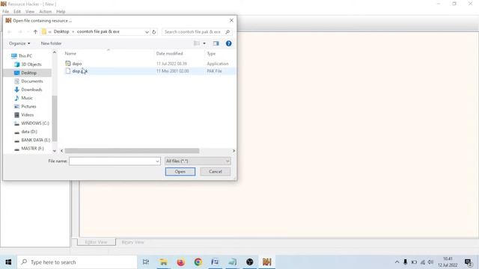Screen dimensions: 479x269
Task: Change the file view layout icon
Action: [x=197, y=43]
